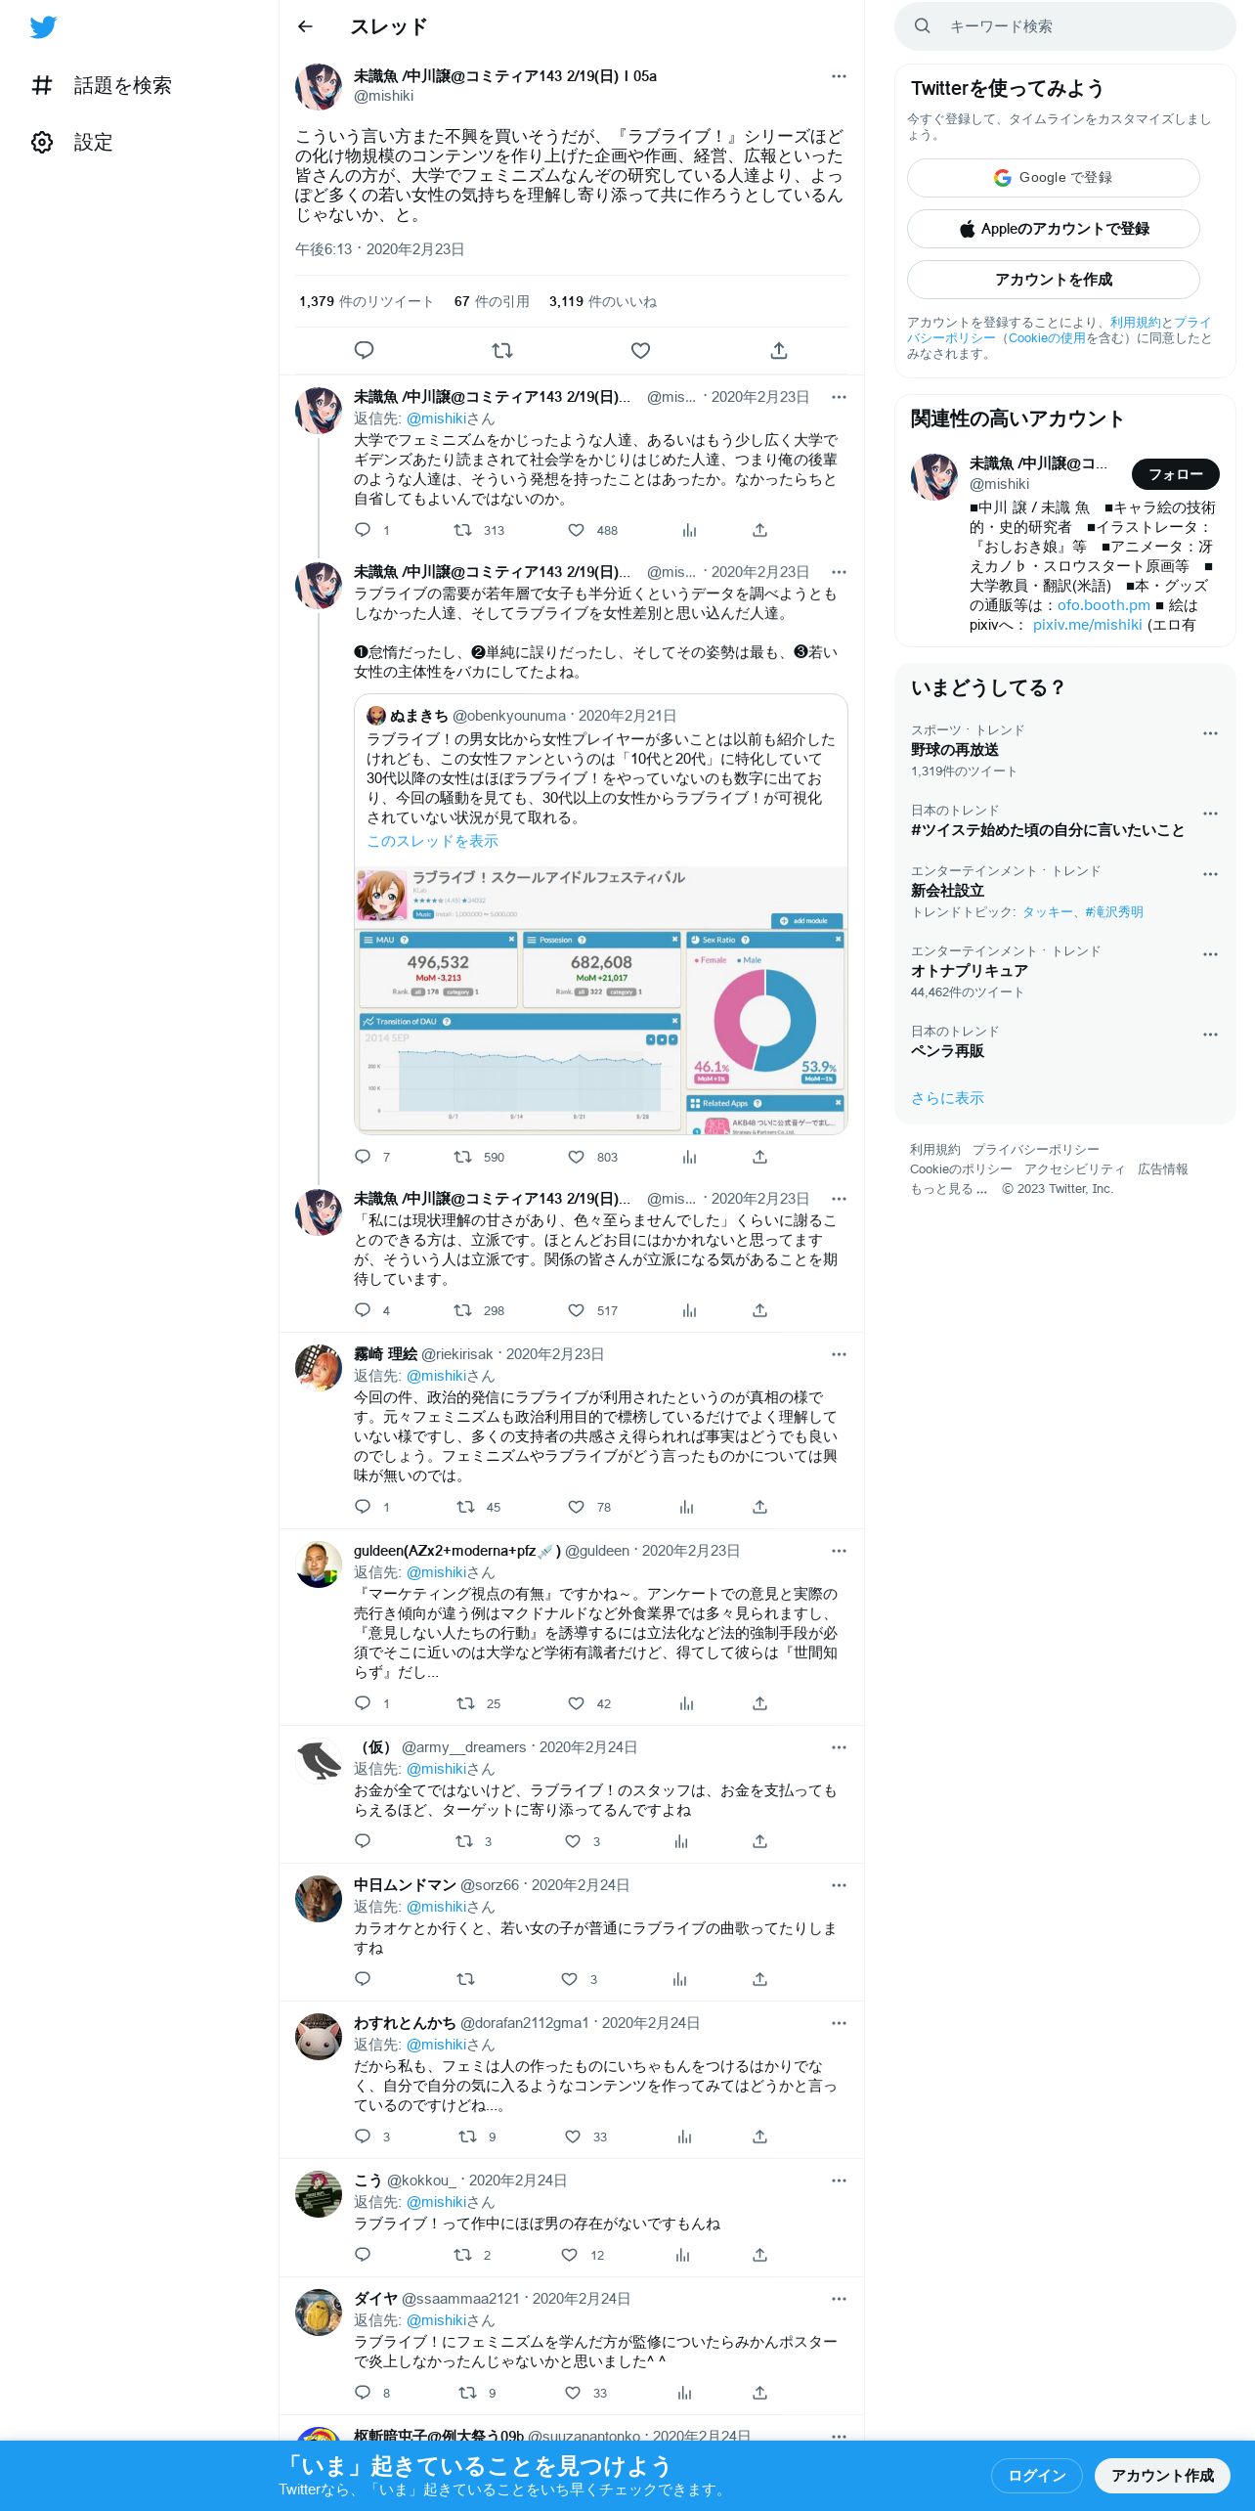
Task: Like the reply with 488 likes
Action: (x=576, y=530)
